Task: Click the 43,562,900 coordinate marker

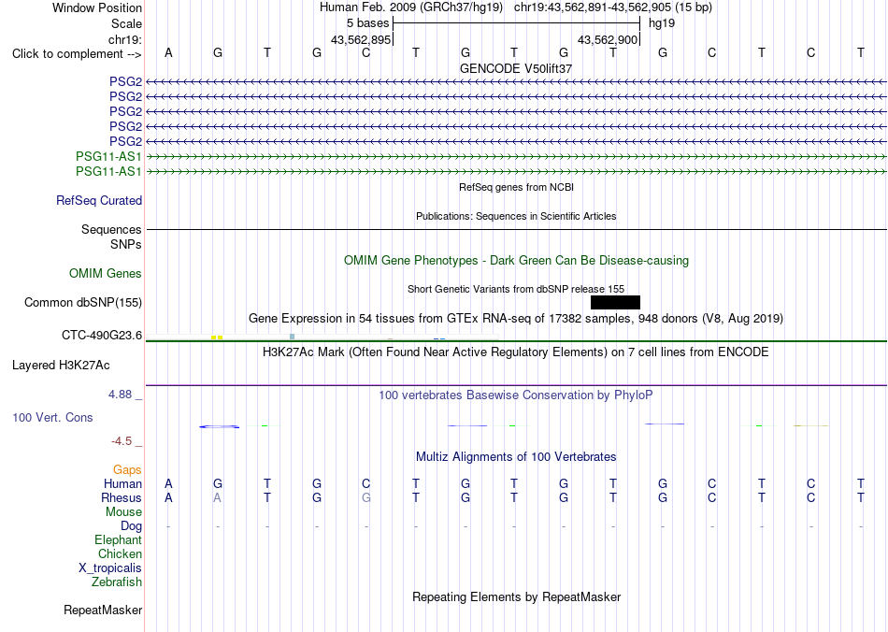Action: point(608,39)
